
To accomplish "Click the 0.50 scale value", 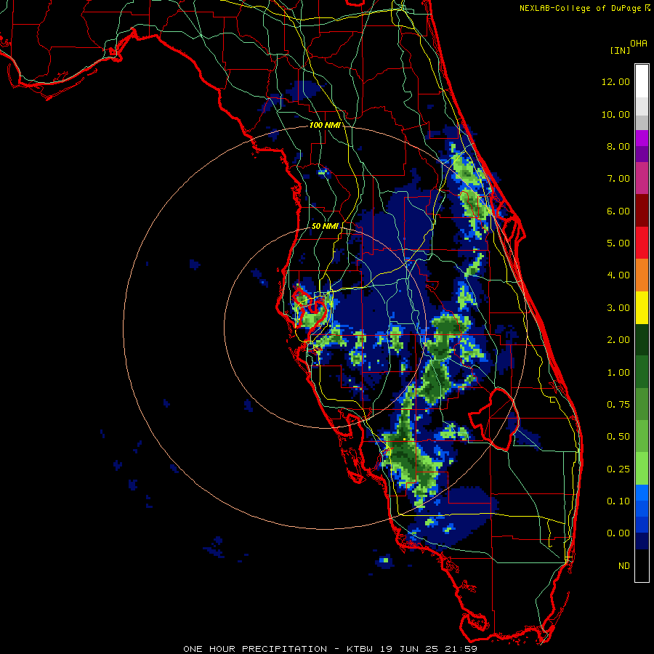I will [x=618, y=437].
